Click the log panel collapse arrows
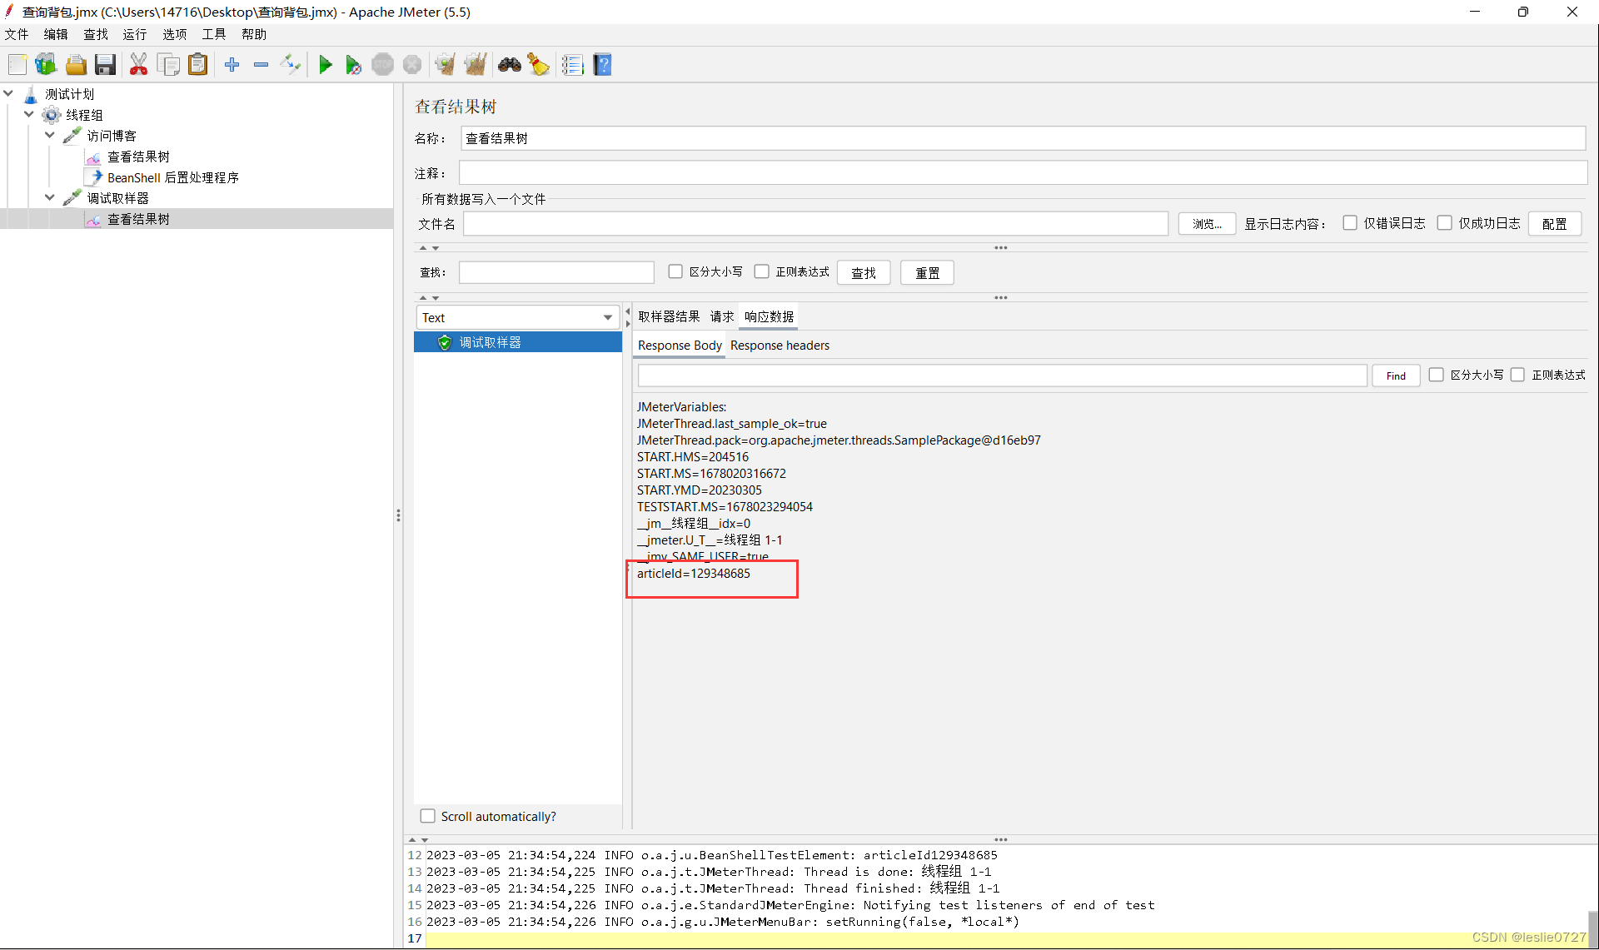The image size is (1599, 950). click(x=418, y=840)
